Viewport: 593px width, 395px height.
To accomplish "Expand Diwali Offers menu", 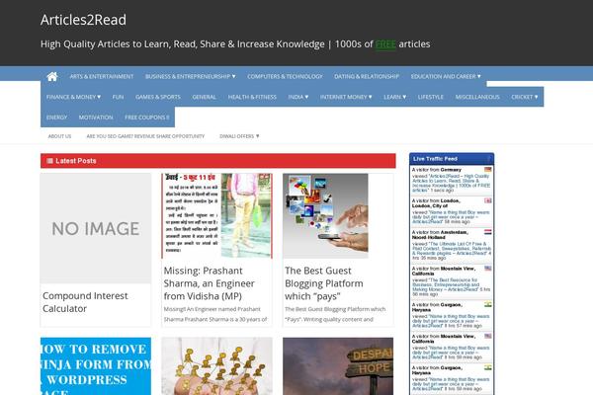I will pyautogui.click(x=239, y=136).
